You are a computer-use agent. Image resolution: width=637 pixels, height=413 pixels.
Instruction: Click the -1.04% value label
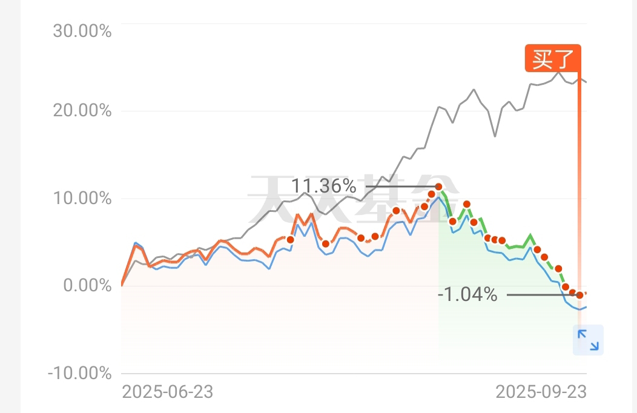pyautogui.click(x=467, y=295)
